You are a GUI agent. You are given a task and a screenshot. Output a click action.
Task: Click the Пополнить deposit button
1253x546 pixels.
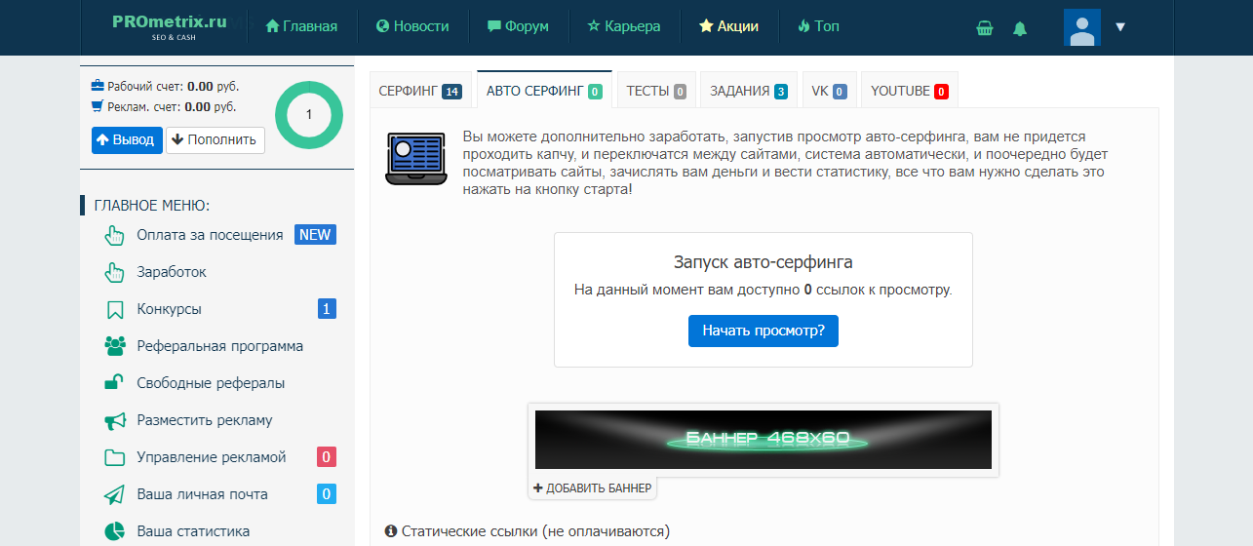click(215, 139)
